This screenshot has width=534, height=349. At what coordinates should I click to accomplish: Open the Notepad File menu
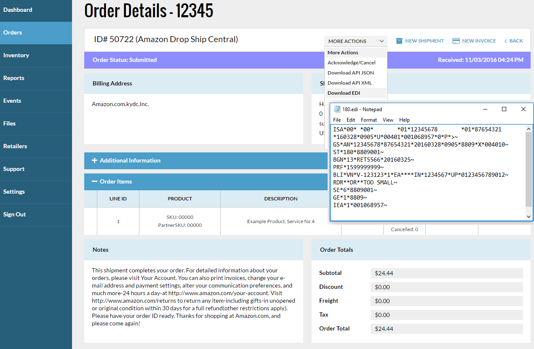(x=337, y=120)
